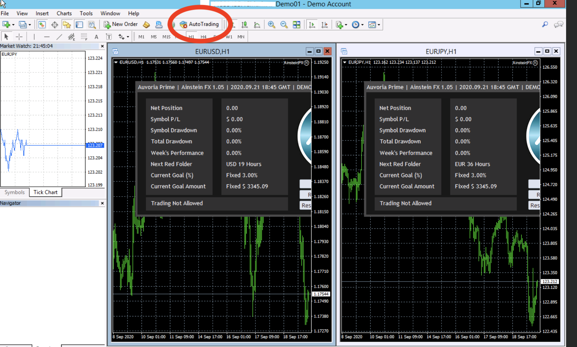Image resolution: width=577 pixels, height=347 pixels.
Task: Click the New Order button
Action: pyautogui.click(x=121, y=24)
